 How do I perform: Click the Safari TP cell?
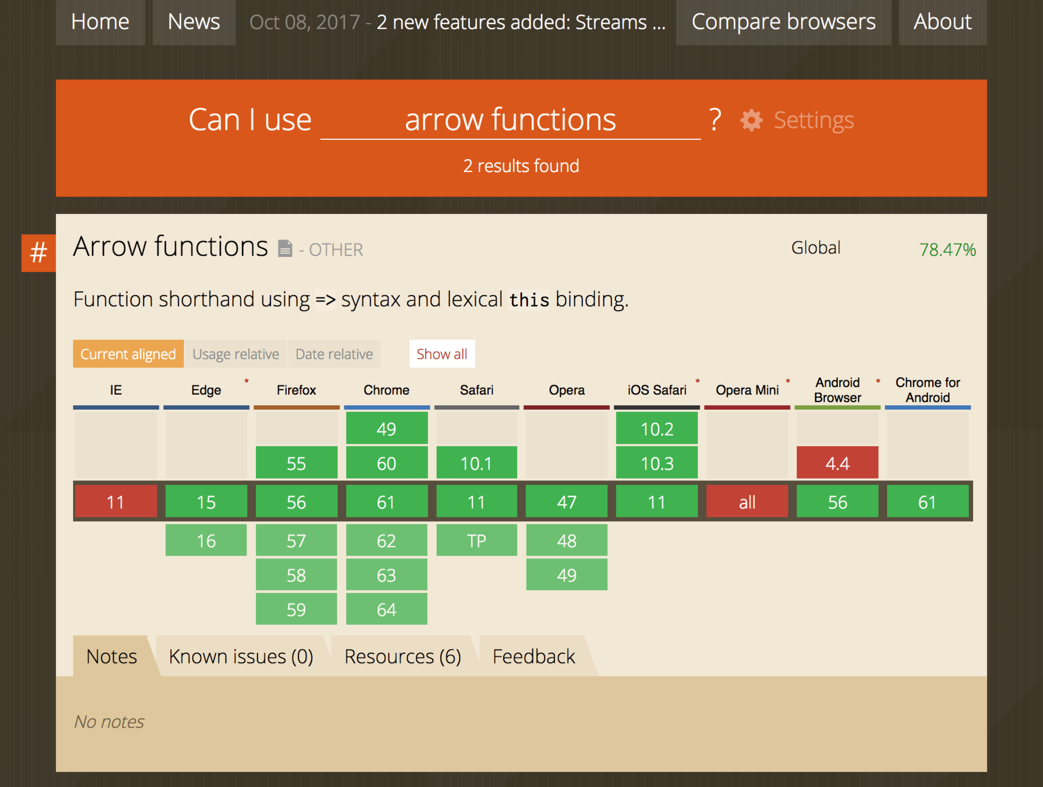[476, 540]
